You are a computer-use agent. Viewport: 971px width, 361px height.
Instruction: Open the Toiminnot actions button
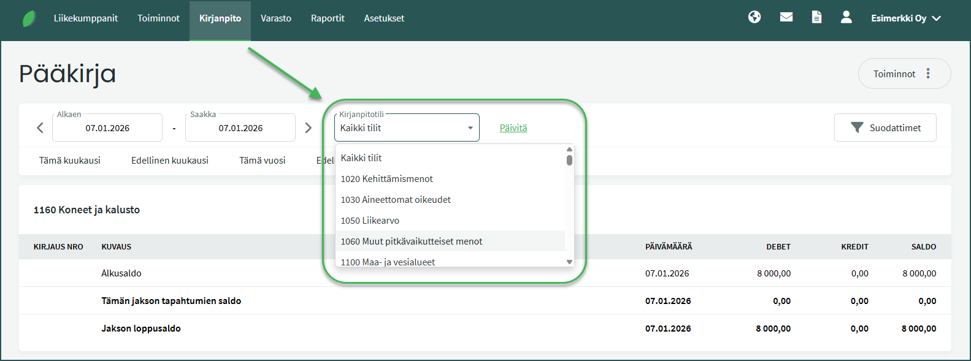[904, 74]
